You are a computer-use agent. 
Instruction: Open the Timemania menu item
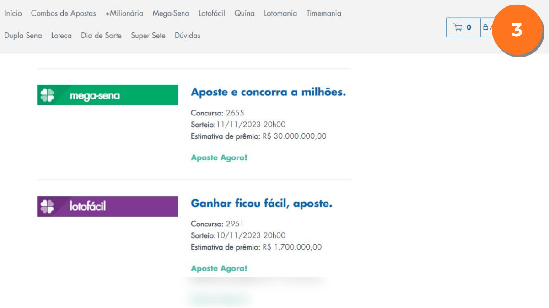point(324,14)
